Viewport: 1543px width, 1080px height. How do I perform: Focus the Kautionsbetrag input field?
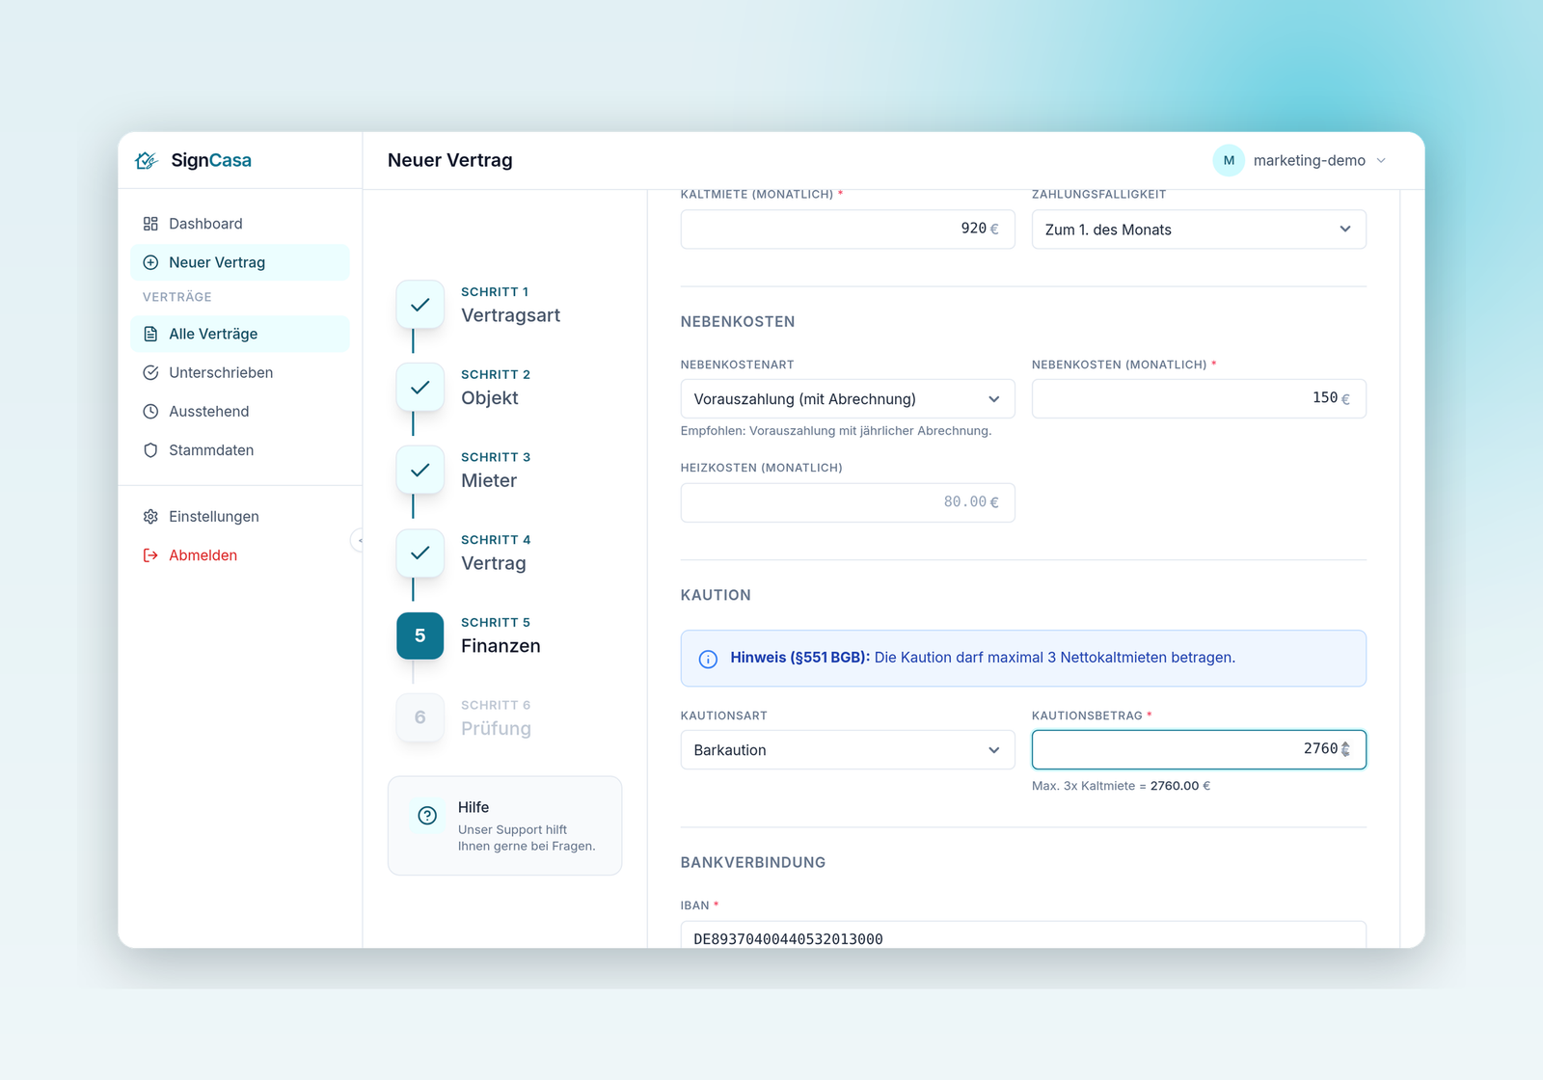click(1199, 750)
